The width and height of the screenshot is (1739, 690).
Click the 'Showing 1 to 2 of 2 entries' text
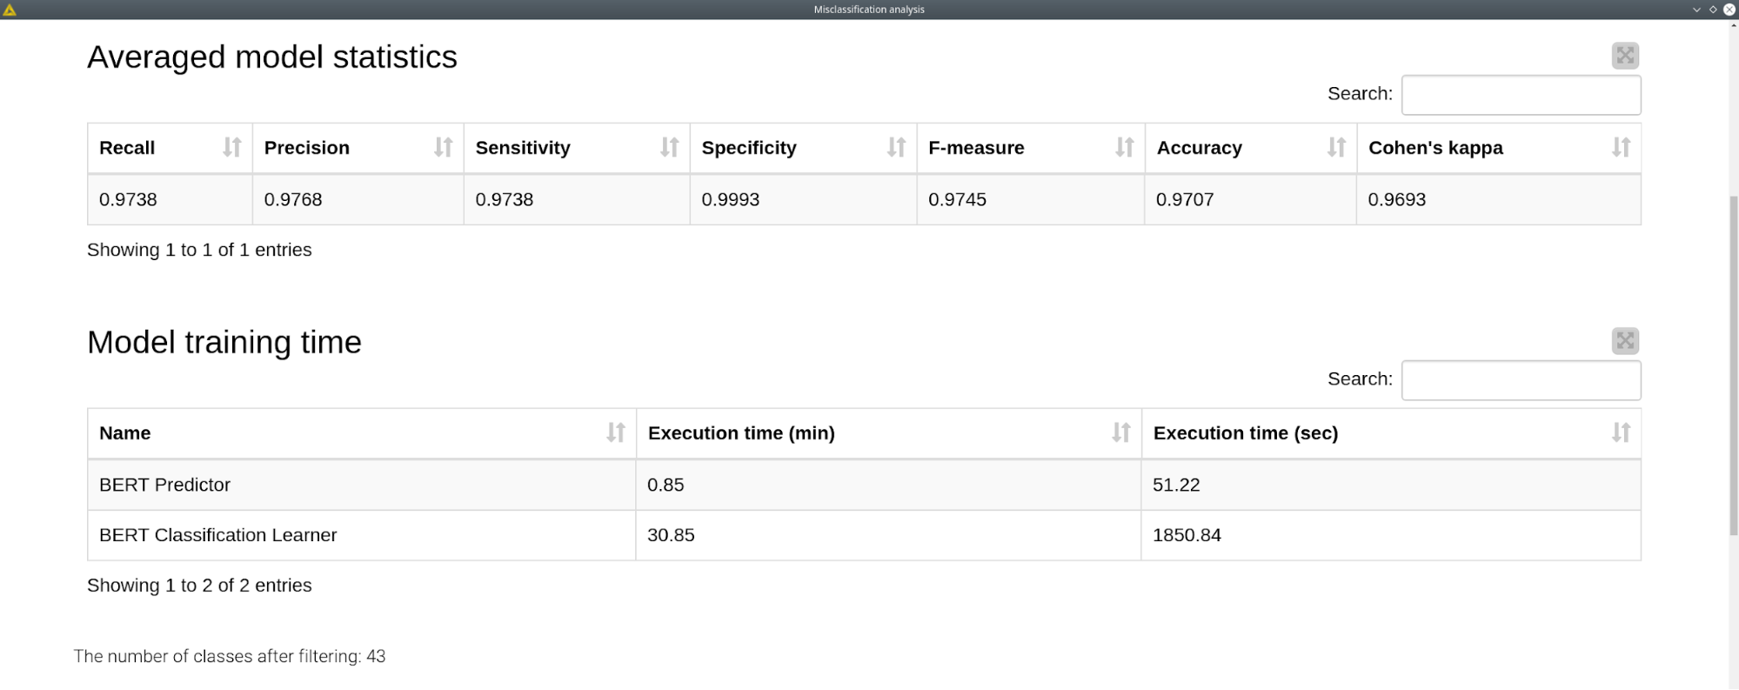click(x=199, y=586)
